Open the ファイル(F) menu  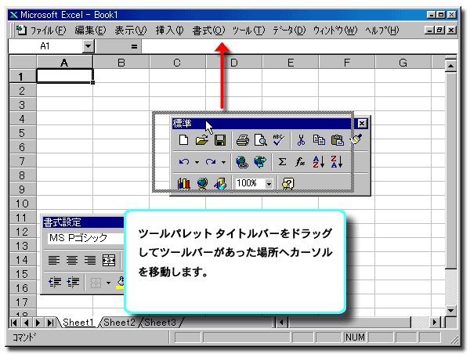coord(48,30)
